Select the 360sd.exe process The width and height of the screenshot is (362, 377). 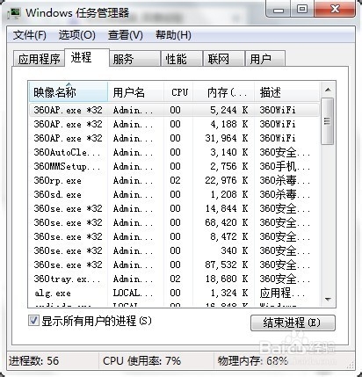point(174,194)
